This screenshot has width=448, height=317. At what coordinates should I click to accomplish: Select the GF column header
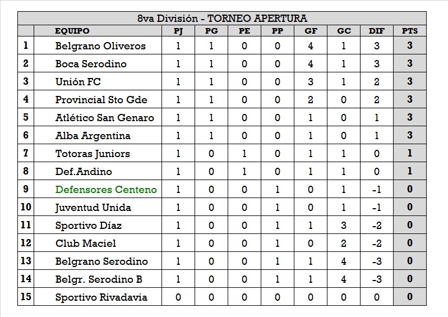click(x=310, y=31)
